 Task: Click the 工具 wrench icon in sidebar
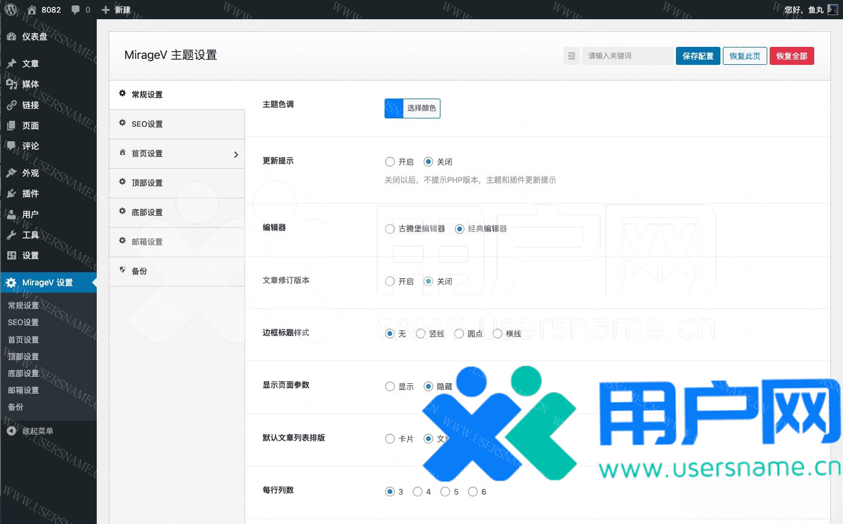pyautogui.click(x=11, y=235)
